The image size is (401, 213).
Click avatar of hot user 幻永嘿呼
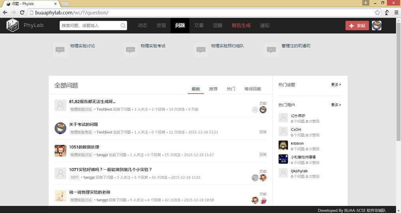click(283, 118)
